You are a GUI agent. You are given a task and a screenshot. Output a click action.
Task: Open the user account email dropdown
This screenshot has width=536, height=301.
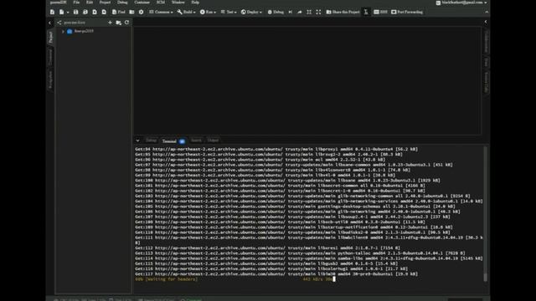[x=461, y=3]
